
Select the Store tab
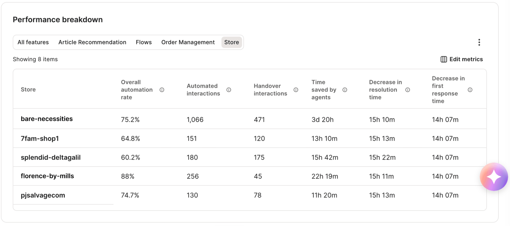pyautogui.click(x=232, y=42)
